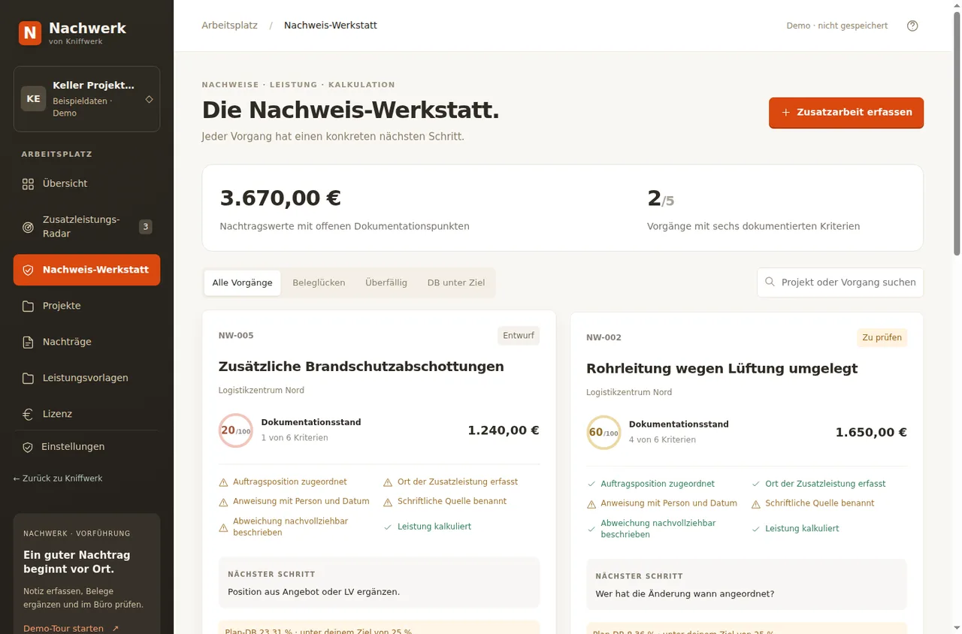Screen dimensions: 962x634
Task: Click the Einstellungen shield icon
Action: tap(28, 447)
